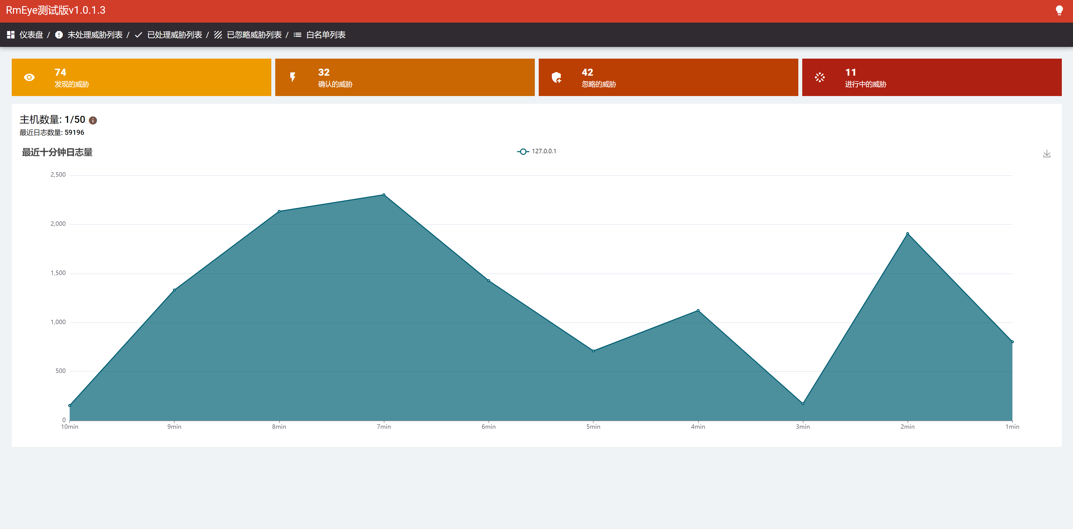
Task: Click the lightbulb theme icon in header
Action: pyautogui.click(x=1059, y=10)
